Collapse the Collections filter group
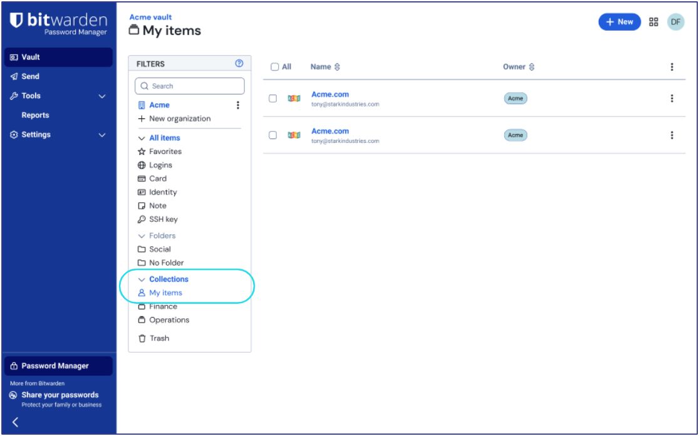 point(142,279)
